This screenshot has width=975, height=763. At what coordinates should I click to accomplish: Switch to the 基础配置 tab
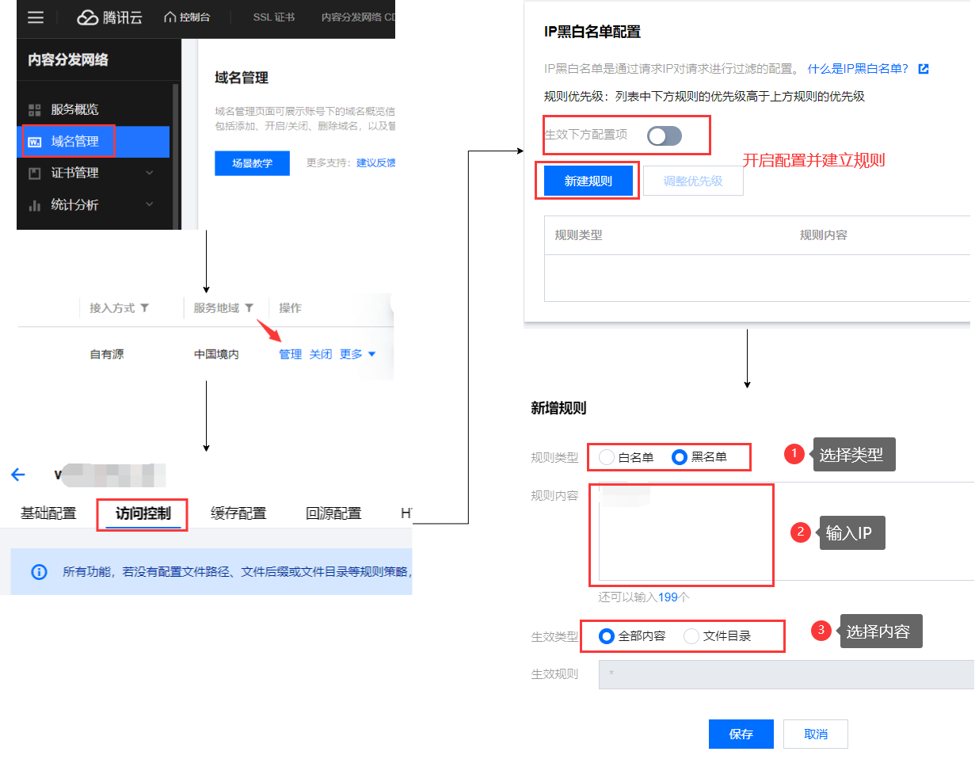[x=48, y=513]
